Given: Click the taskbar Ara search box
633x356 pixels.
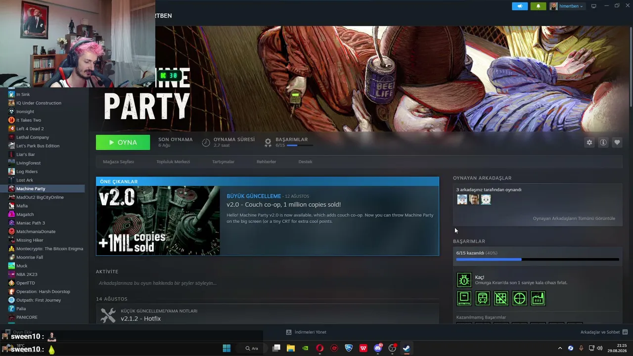Looking at the screenshot, I should pos(252,348).
